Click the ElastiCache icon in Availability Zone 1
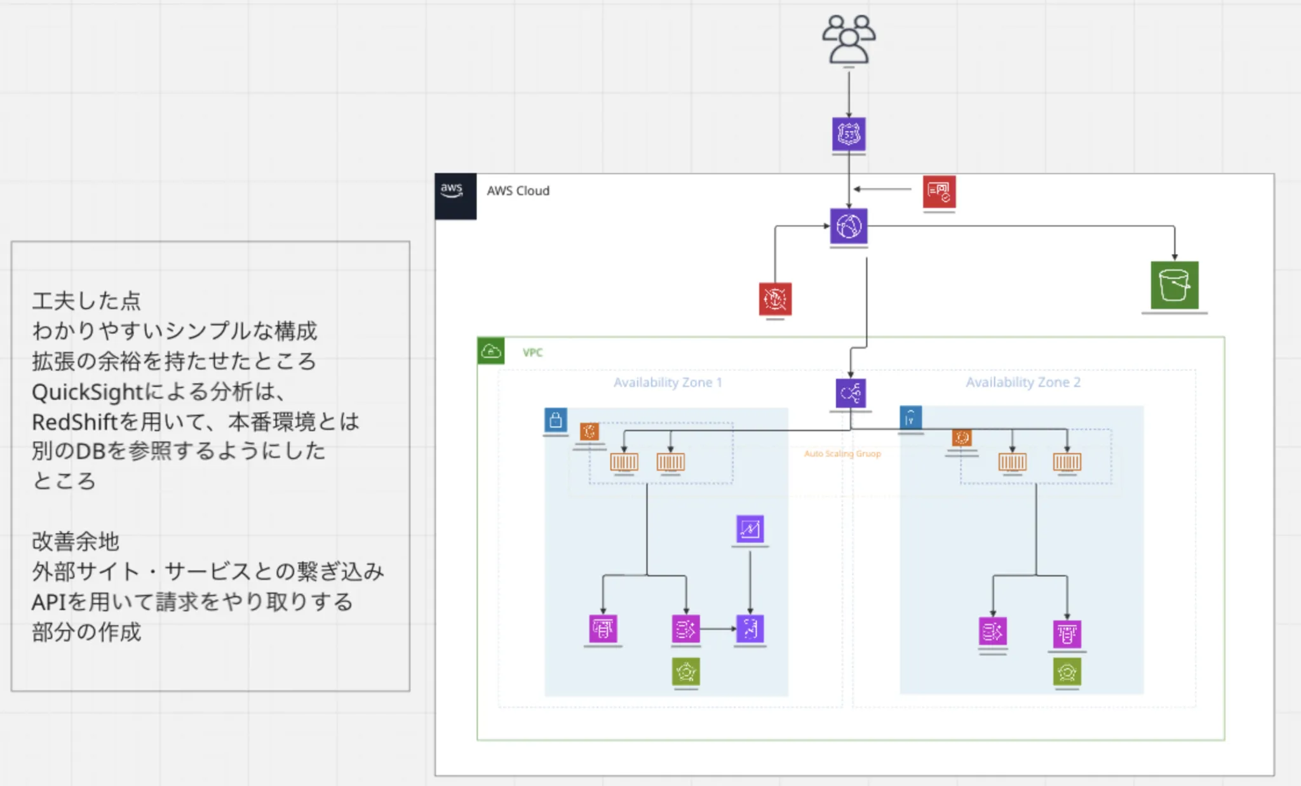 (x=603, y=629)
